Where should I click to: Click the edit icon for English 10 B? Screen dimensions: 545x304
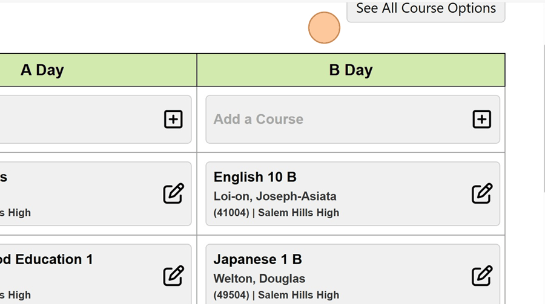coord(481,193)
